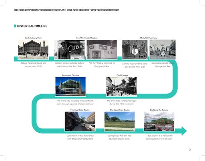Click caption about musicians parading down Springwood Ave

coord(163,65)
